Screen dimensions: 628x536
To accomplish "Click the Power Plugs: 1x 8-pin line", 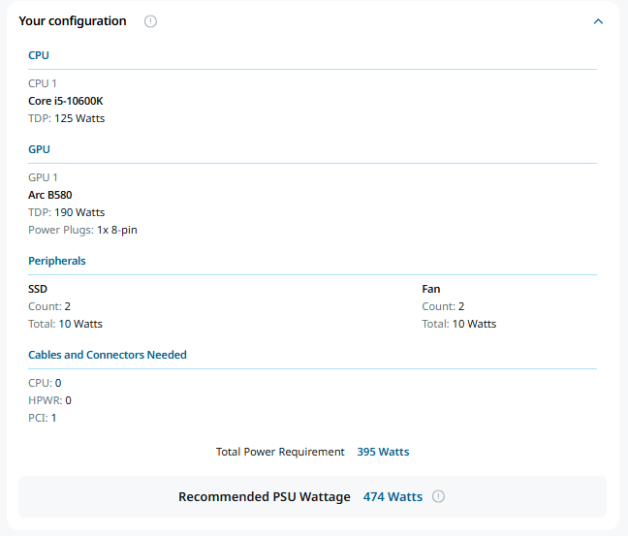I will tap(82, 230).
